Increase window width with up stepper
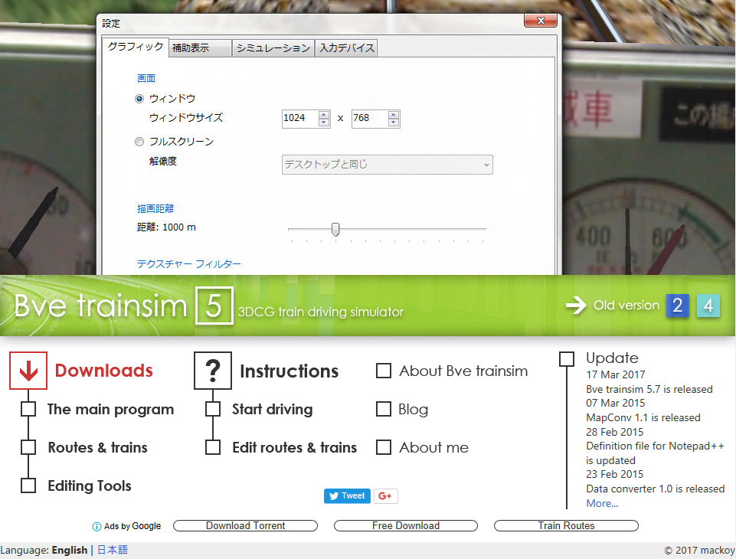The image size is (736, 559). pos(324,114)
